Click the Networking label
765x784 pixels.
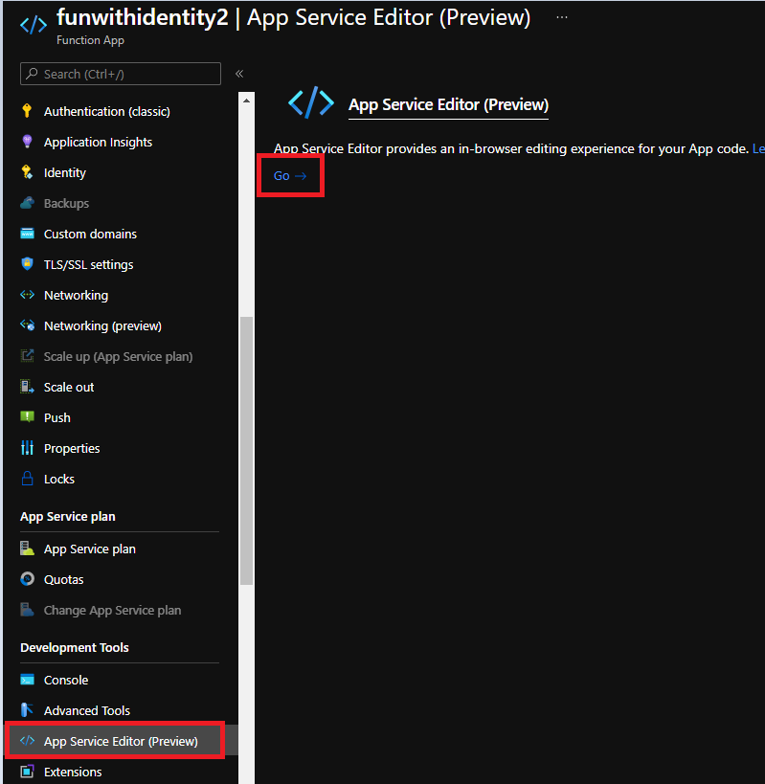click(x=76, y=295)
